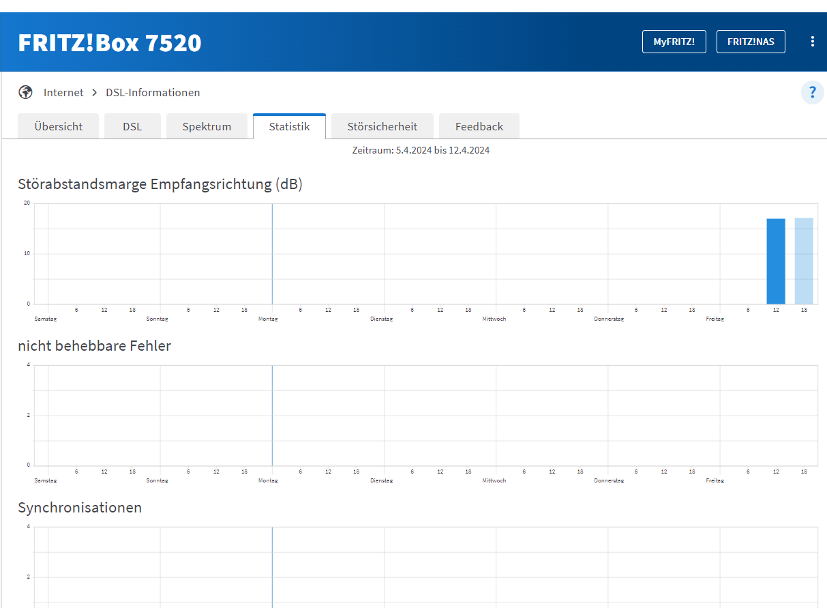Switch to the Übersicht tab
Image resolution: width=827 pixels, height=608 pixels.
(59, 126)
